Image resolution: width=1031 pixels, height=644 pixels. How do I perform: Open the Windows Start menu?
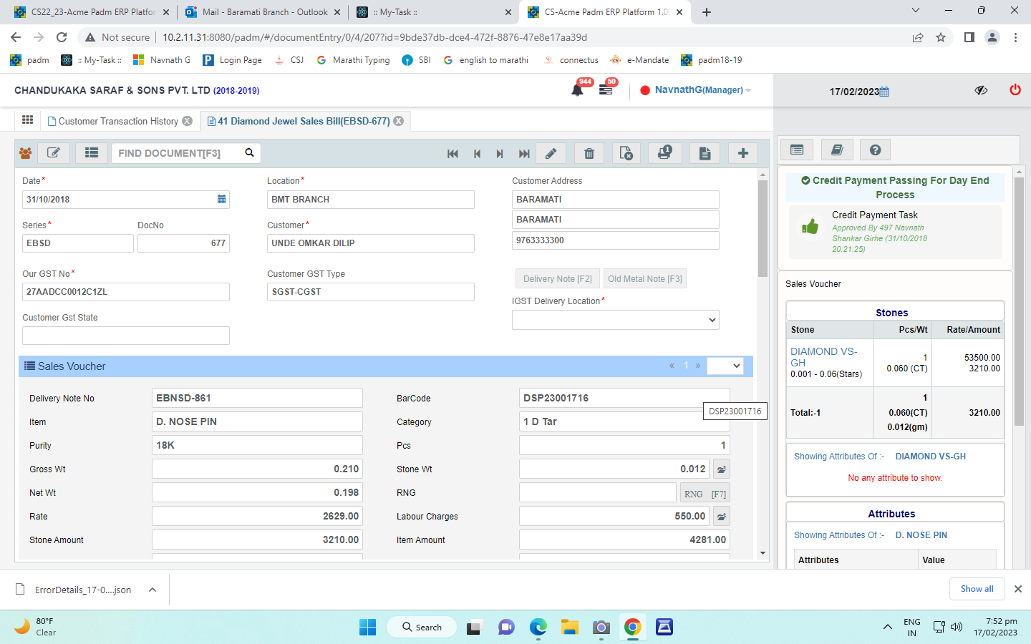point(367,628)
